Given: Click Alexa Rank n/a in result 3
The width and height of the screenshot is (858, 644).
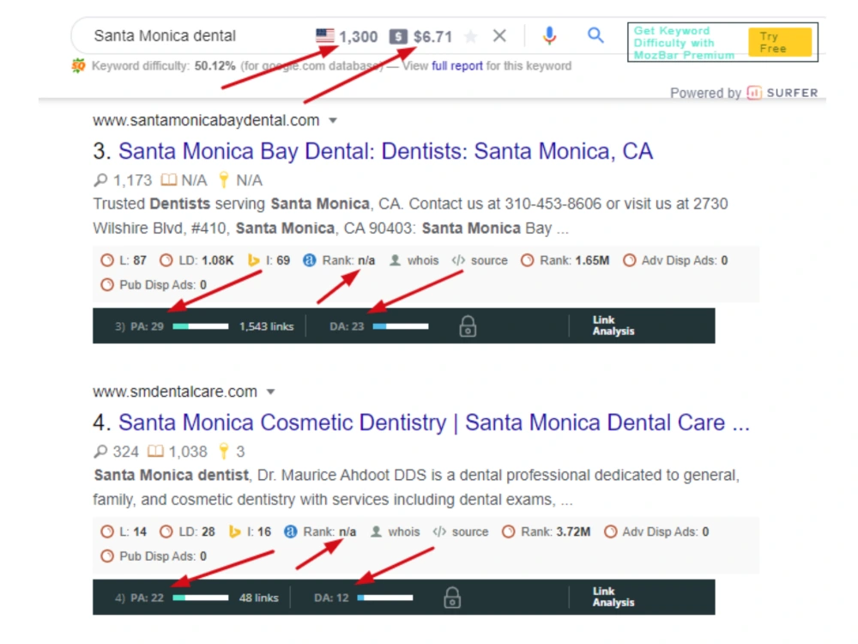Looking at the screenshot, I should coord(339,261).
